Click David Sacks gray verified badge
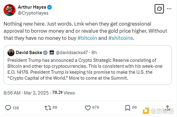The image size is (177, 117). point(46,53)
